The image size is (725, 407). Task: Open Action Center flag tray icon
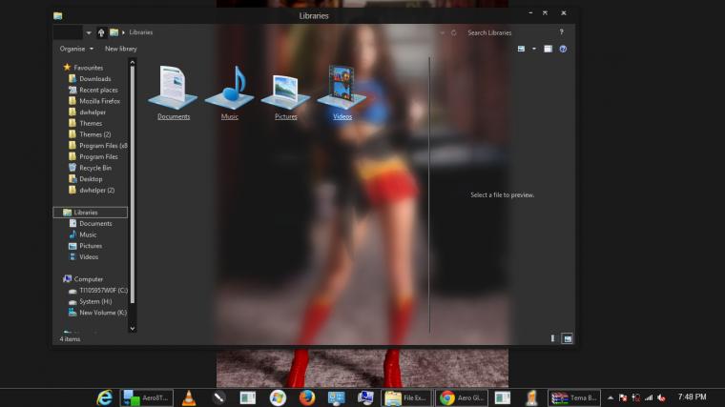623,397
